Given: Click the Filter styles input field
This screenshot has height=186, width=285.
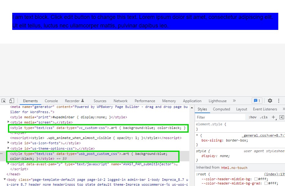Looking at the screenshot, I should [x=220, y=117].
